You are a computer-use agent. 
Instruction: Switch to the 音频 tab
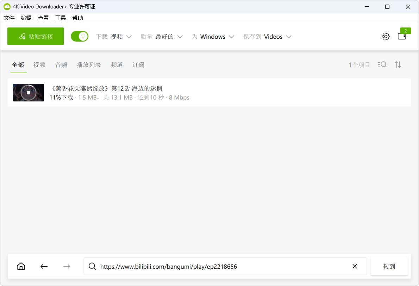coord(61,65)
